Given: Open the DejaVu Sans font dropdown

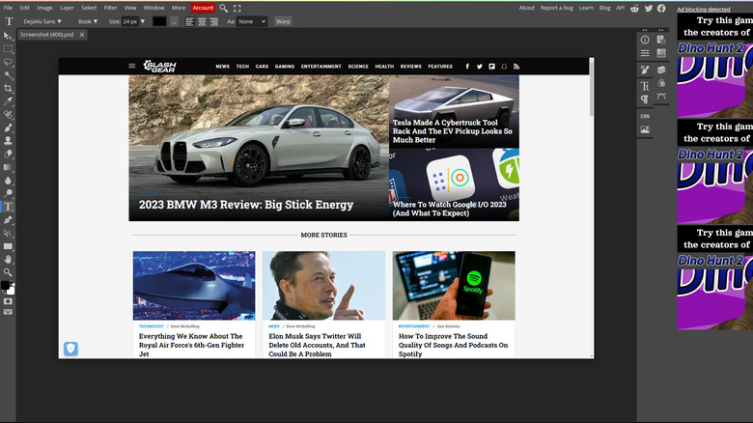Looking at the screenshot, I should (x=42, y=20).
